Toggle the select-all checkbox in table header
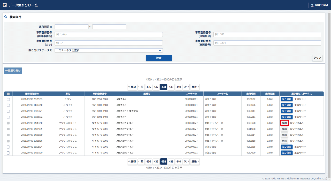Screen dimensions: 331x181 click(x=8, y=94)
